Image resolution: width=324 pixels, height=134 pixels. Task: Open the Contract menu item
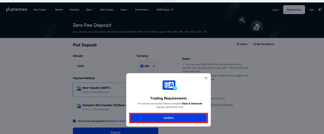point(74,10)
